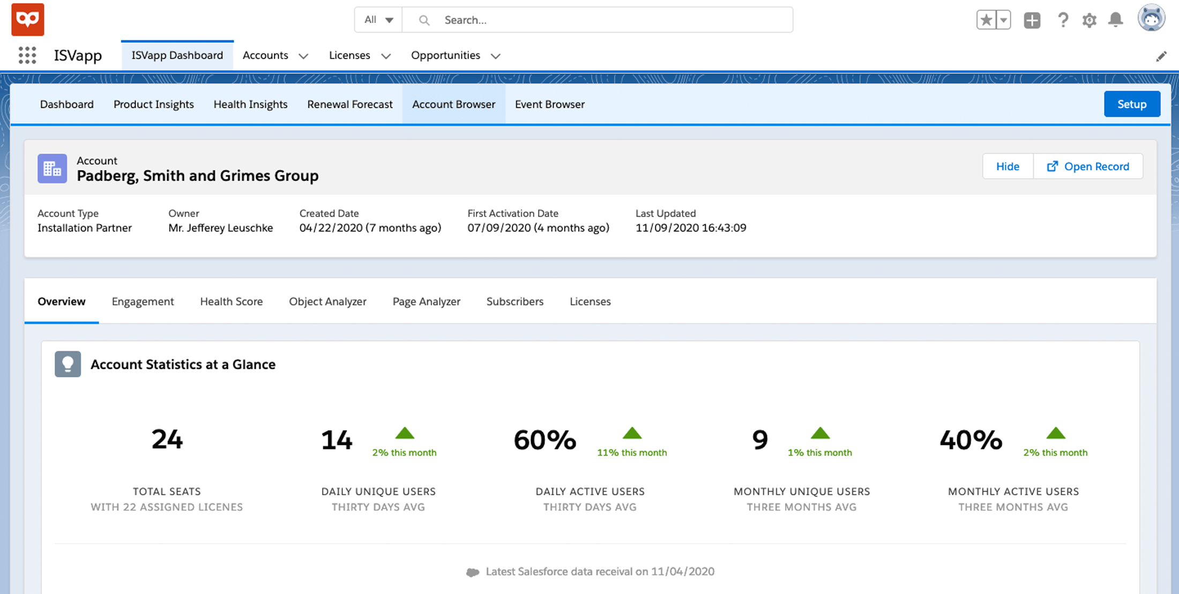This screenshot has height=594, width=1179.
Task: Click the Event Browser tab icon
Action: [x=550, y=104]
